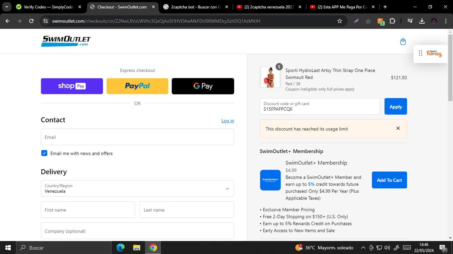
Task: Grab the Honey popup drag handle dots
Action: [x=420, y=53]
